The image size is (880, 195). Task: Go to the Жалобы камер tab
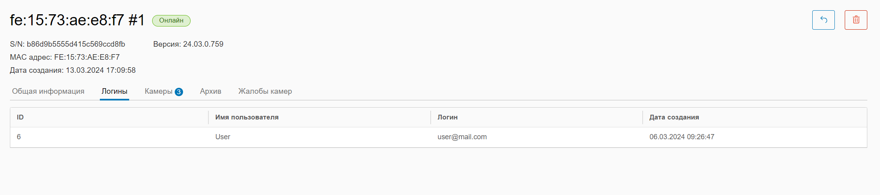point(265,91)
